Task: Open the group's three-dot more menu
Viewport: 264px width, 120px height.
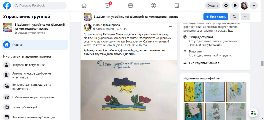Action: pos(245,17)
